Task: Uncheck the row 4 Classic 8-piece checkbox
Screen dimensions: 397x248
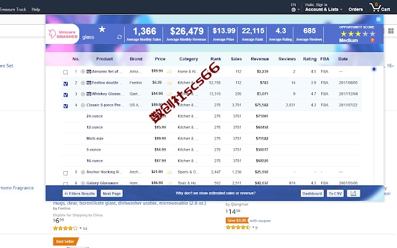Action: (66, 106)
